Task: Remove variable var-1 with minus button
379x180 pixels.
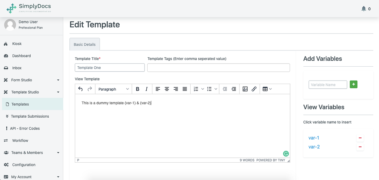Action: [x=360, y=138]
